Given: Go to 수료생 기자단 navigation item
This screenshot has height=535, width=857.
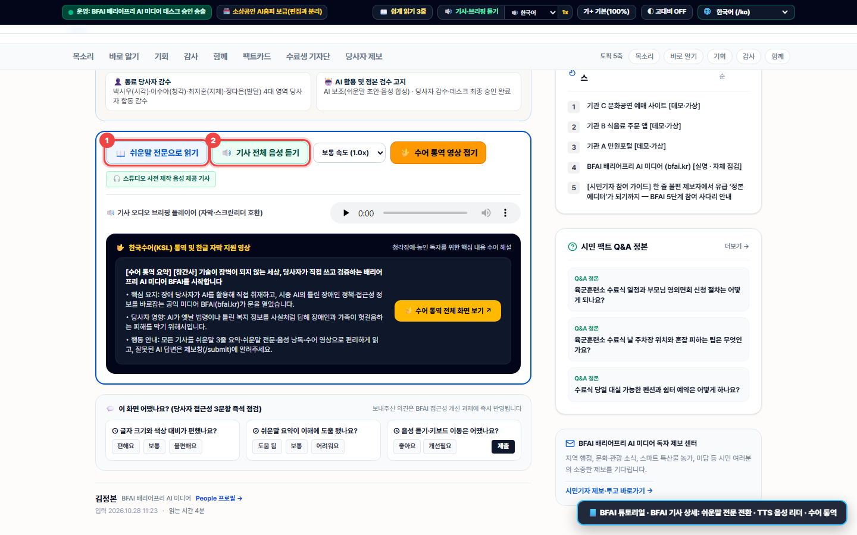Looking at the screenshot, I should tap(308, 56).
